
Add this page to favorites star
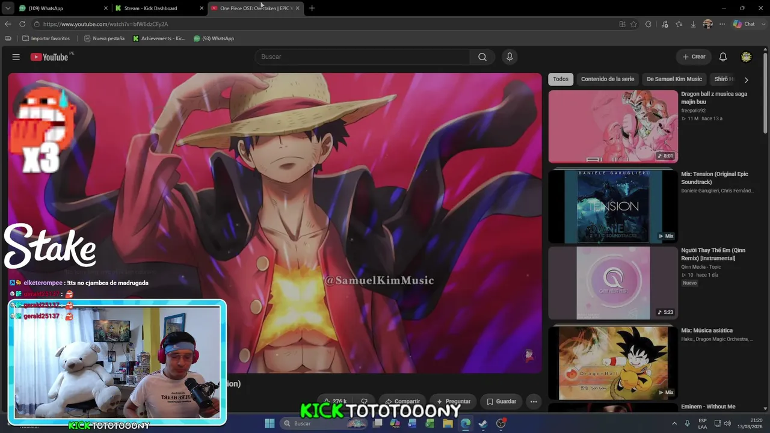(x=633, y=24)
